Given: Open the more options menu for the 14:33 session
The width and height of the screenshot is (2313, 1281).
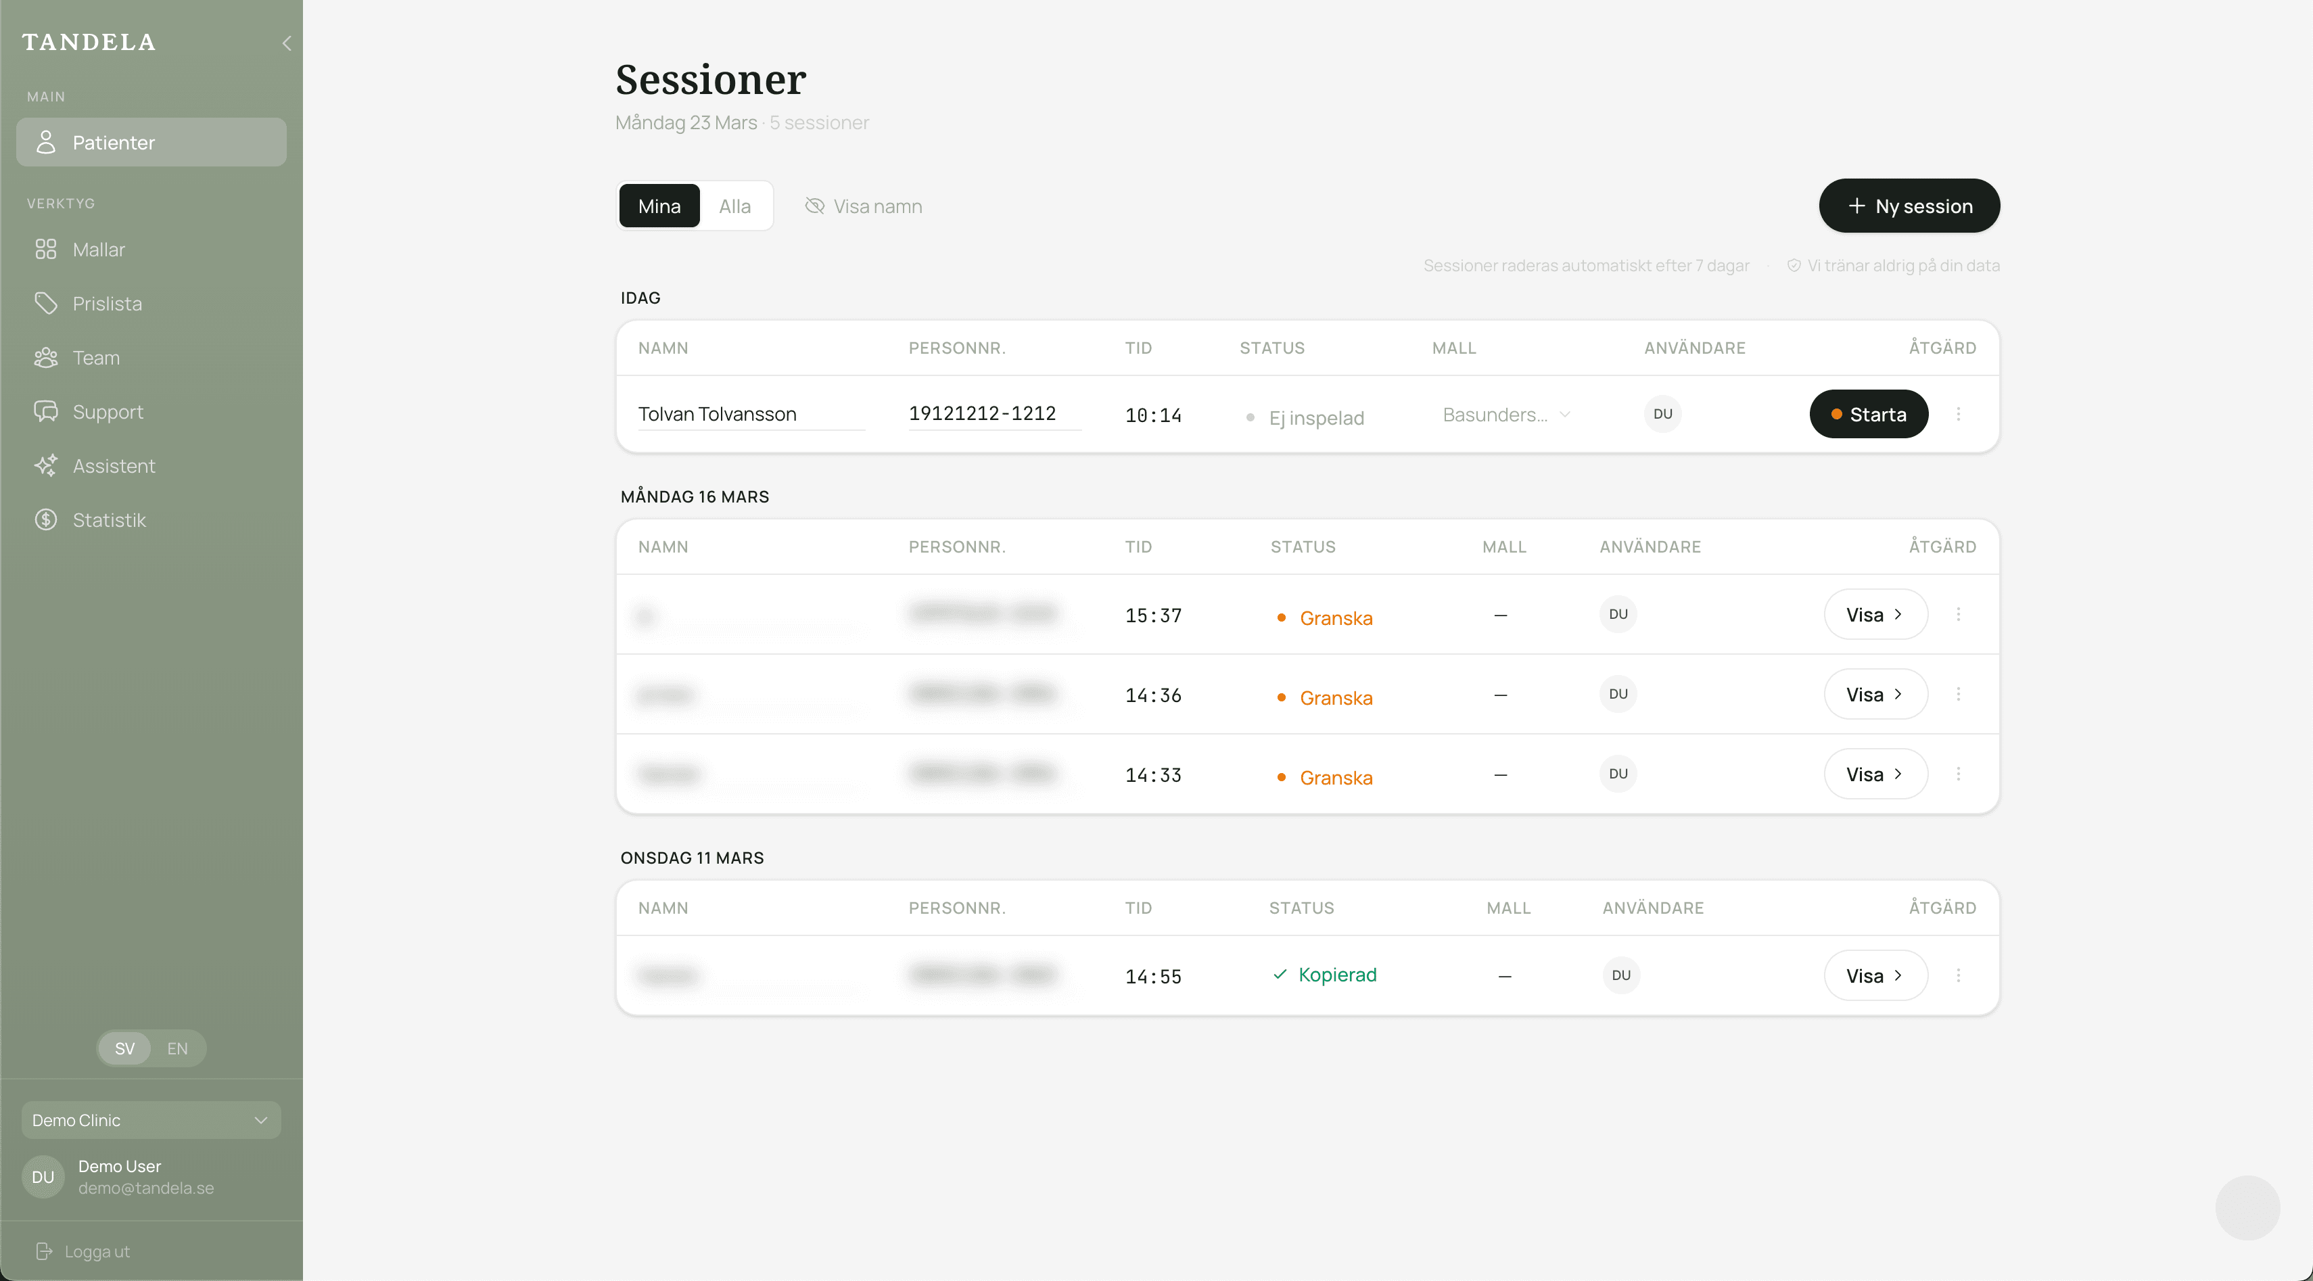Looking at the screenshot, I should point(1959,774).
